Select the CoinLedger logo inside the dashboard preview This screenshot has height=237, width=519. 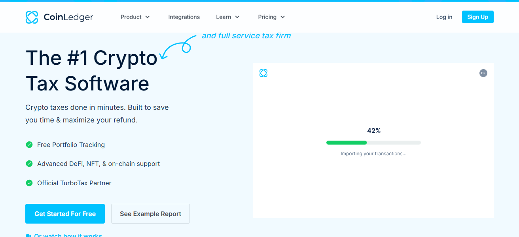click(263, 73)
